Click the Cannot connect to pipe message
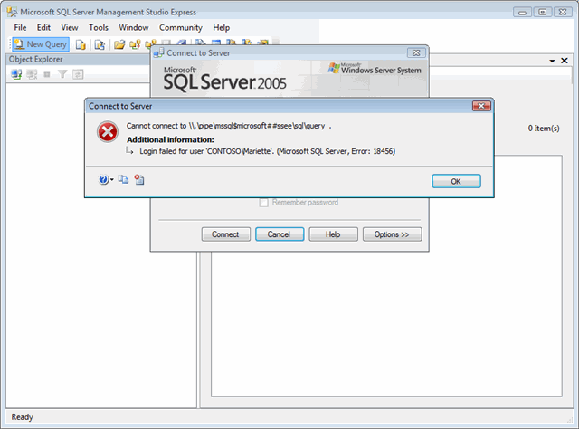The width and height of the screenshot is (579, 429). [229, 126]
